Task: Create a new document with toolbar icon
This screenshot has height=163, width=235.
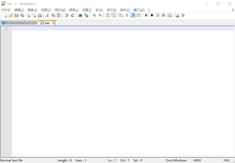Action: [x=5, y=15]
